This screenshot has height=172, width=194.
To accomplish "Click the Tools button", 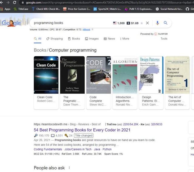I will tap(164, 39).
